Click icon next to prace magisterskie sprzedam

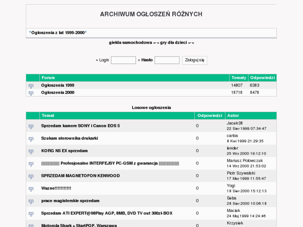point(31,201)
